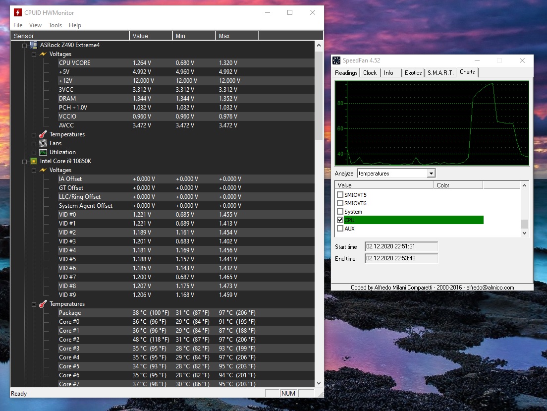Check the SMIOVT6 checkbox in SpeedFan
Viewport: 547px width, 411px height.
340,203
